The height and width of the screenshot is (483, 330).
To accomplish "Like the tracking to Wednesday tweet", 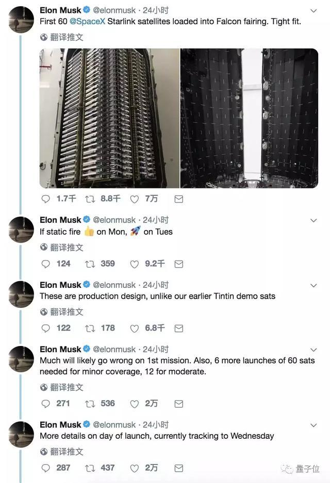I will click(135, 468).
